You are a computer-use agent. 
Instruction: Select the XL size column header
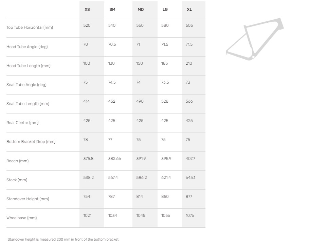coord(189,9)
